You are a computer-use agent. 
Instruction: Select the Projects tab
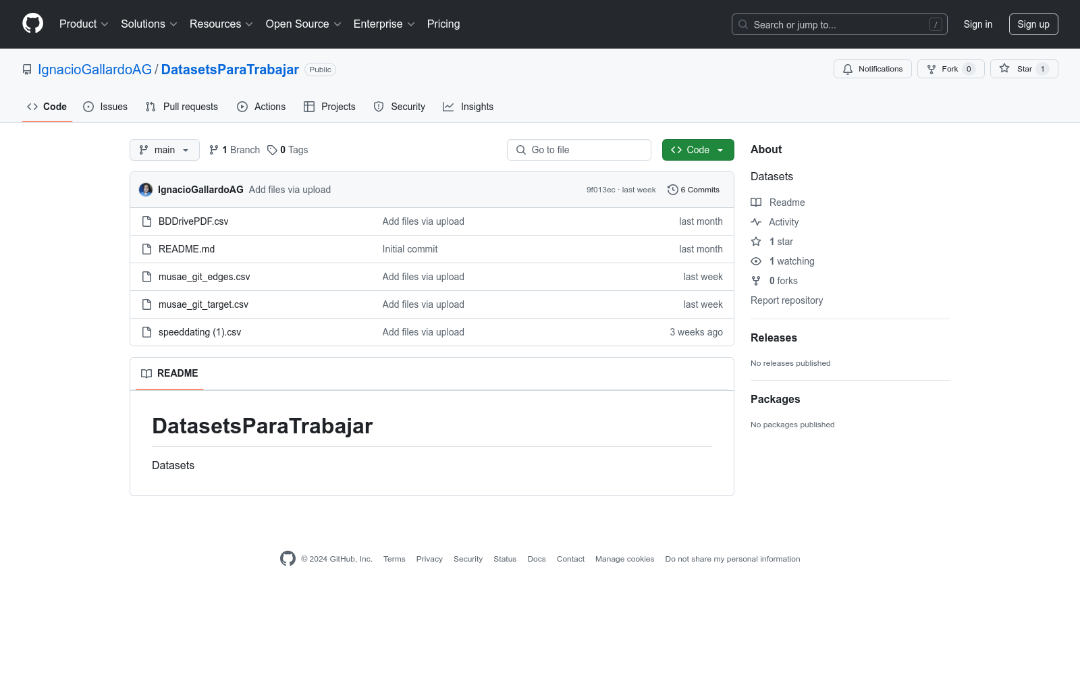tap(329, 107)
